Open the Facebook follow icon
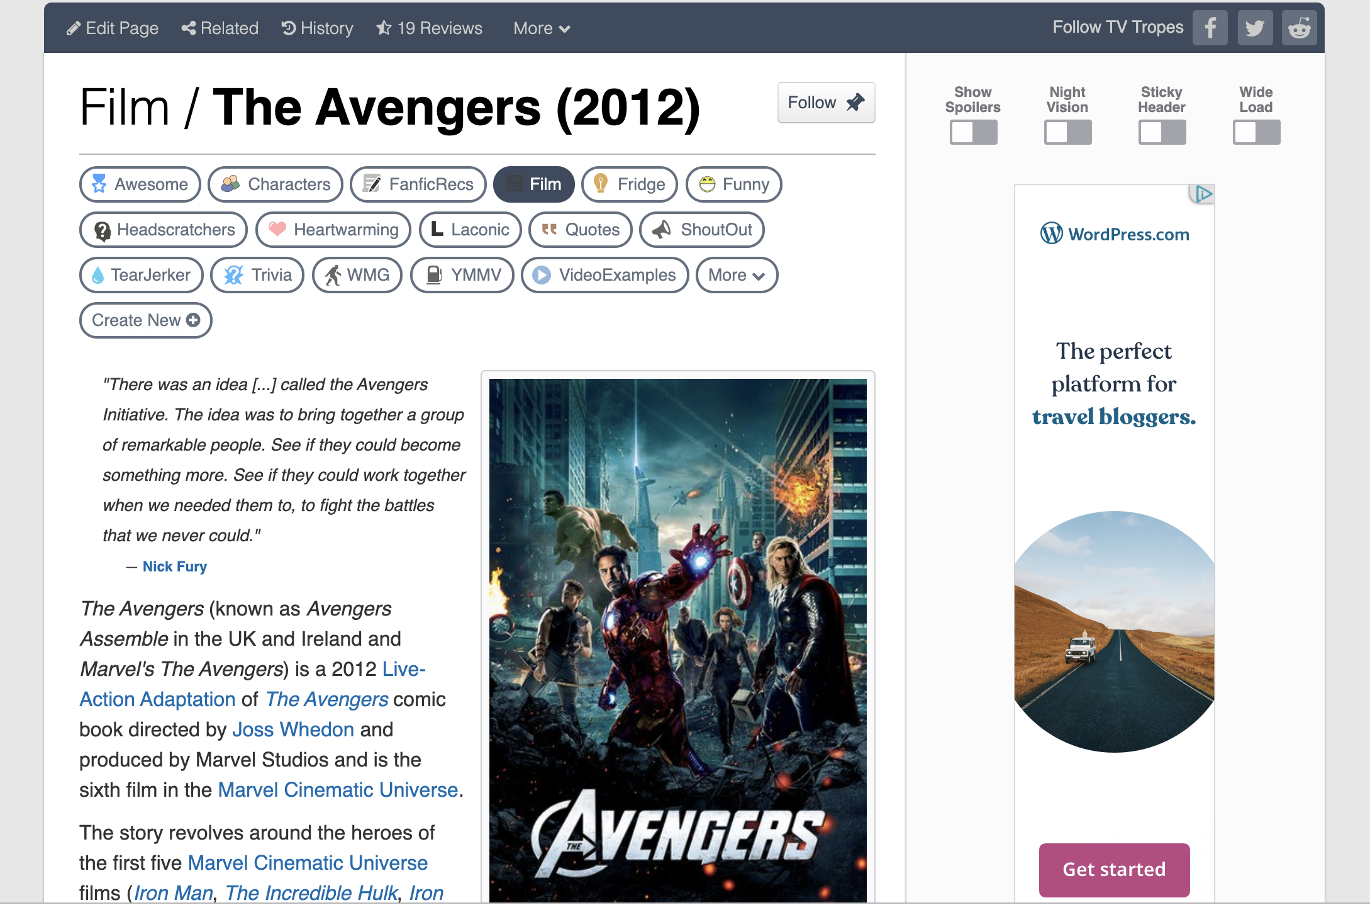Screen dimensions: 1370x905 (1210, 28)
